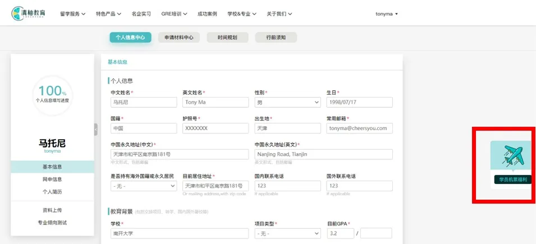Go to 名企实习 in the navigation
536x244 pixels.
coord(141,14)
